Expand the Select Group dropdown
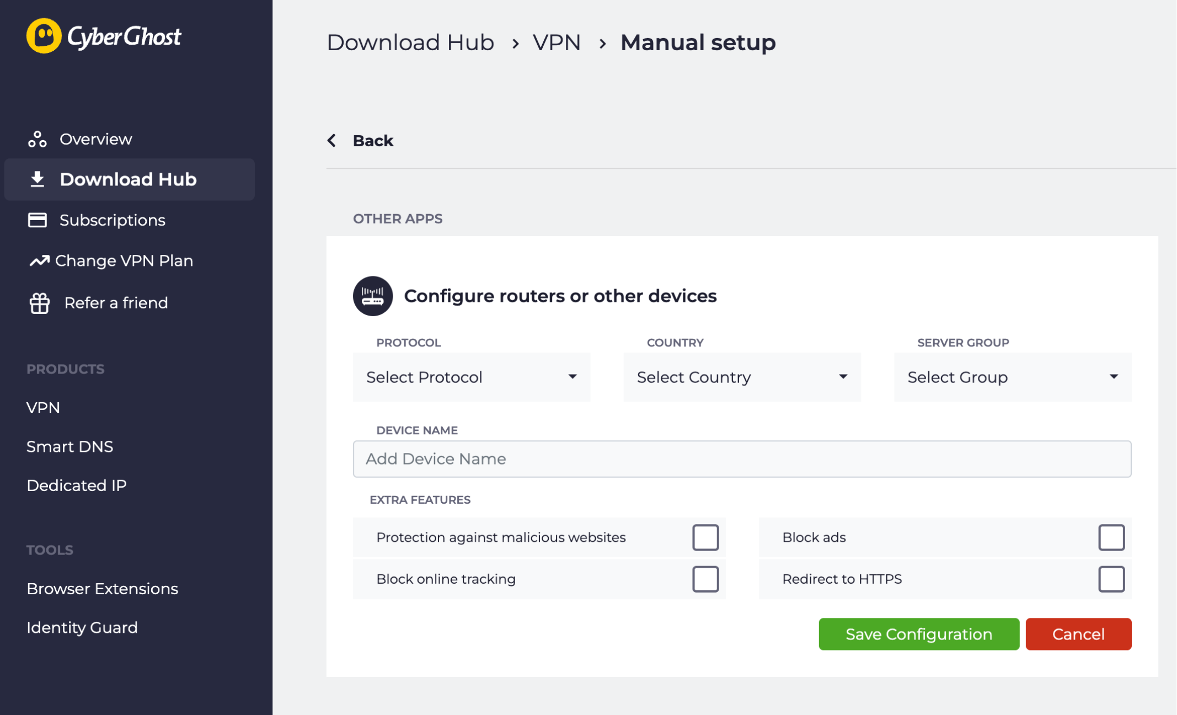The image size is (1177, 715). [x=1013, y=377]
